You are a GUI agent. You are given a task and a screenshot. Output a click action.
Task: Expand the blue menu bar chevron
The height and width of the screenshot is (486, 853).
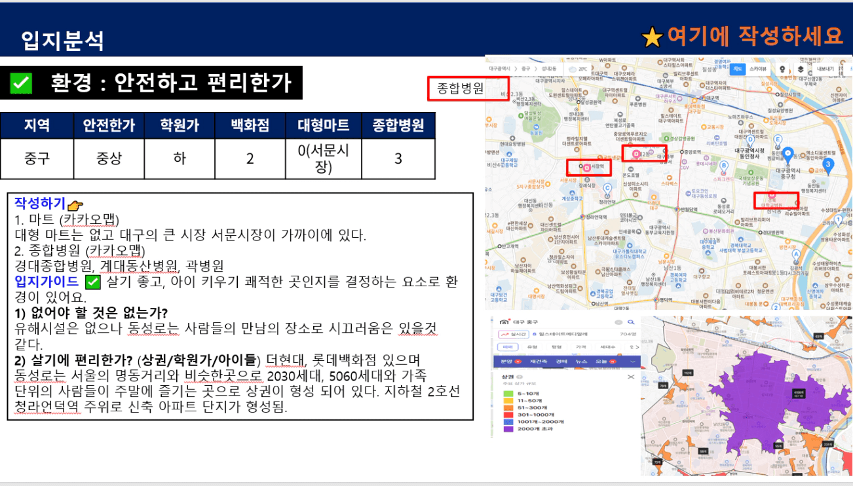point(632,362)
